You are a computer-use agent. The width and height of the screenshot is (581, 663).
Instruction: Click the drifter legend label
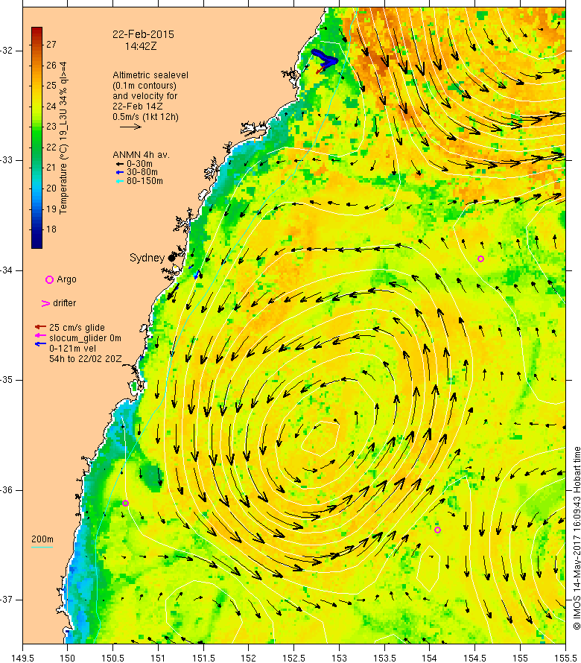[x=64, y=303]
